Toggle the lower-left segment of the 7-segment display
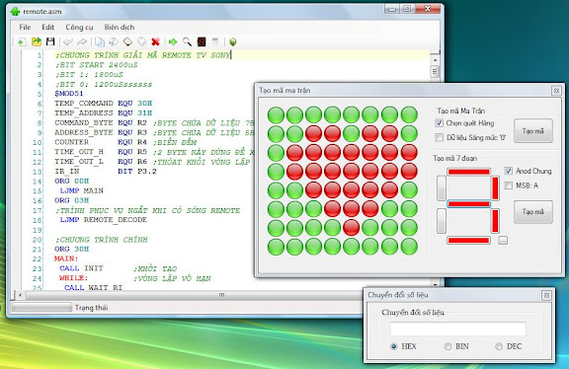The image size is (569, 369). coord(442,221)
